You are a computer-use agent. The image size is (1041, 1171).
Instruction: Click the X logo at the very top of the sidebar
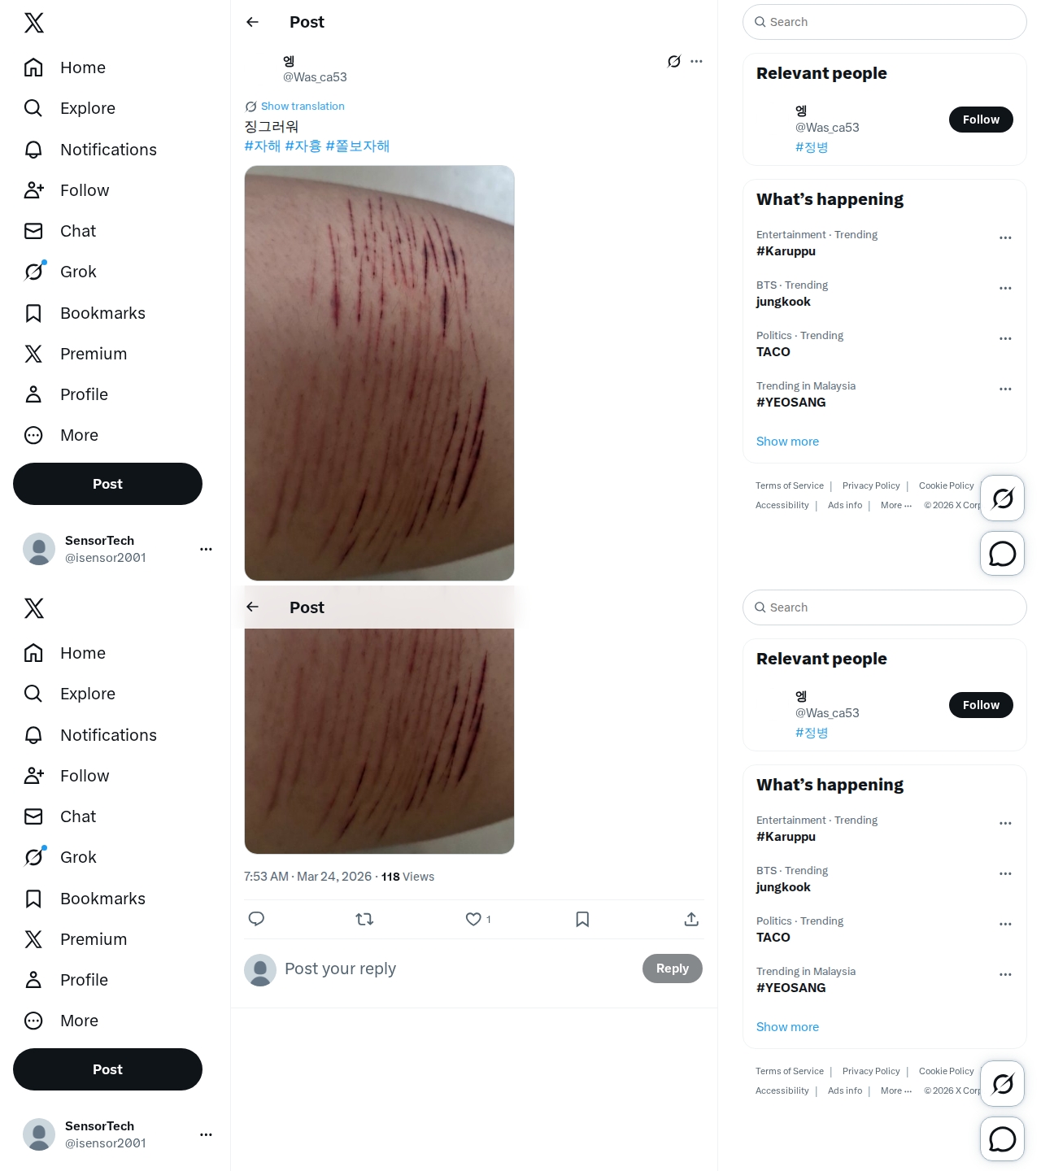pos(33,23)
